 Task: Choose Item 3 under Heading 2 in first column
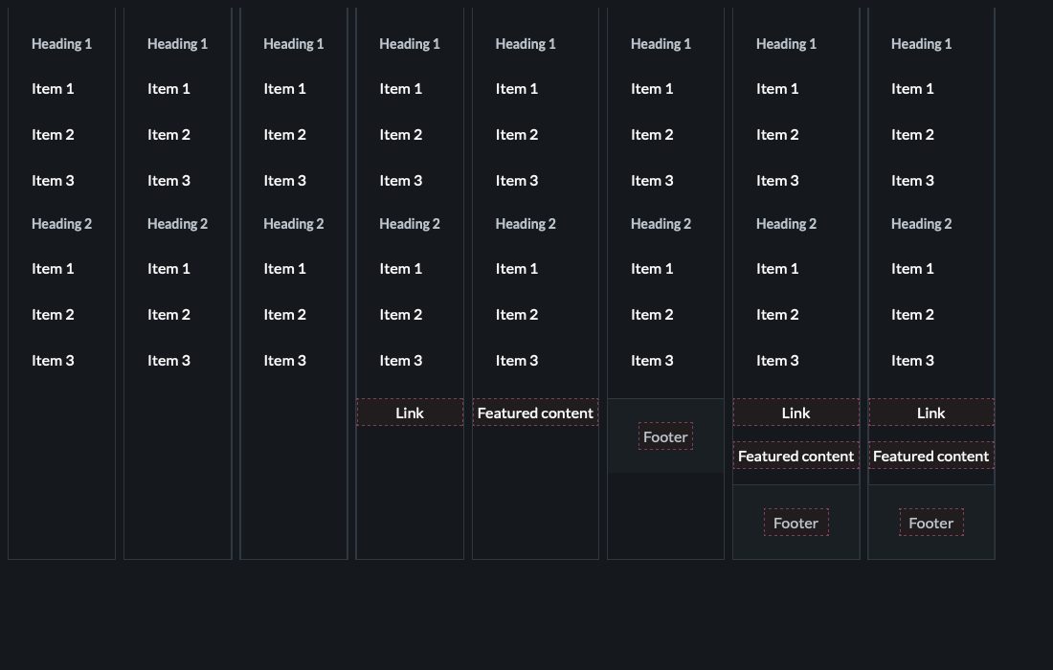(53, 360)
